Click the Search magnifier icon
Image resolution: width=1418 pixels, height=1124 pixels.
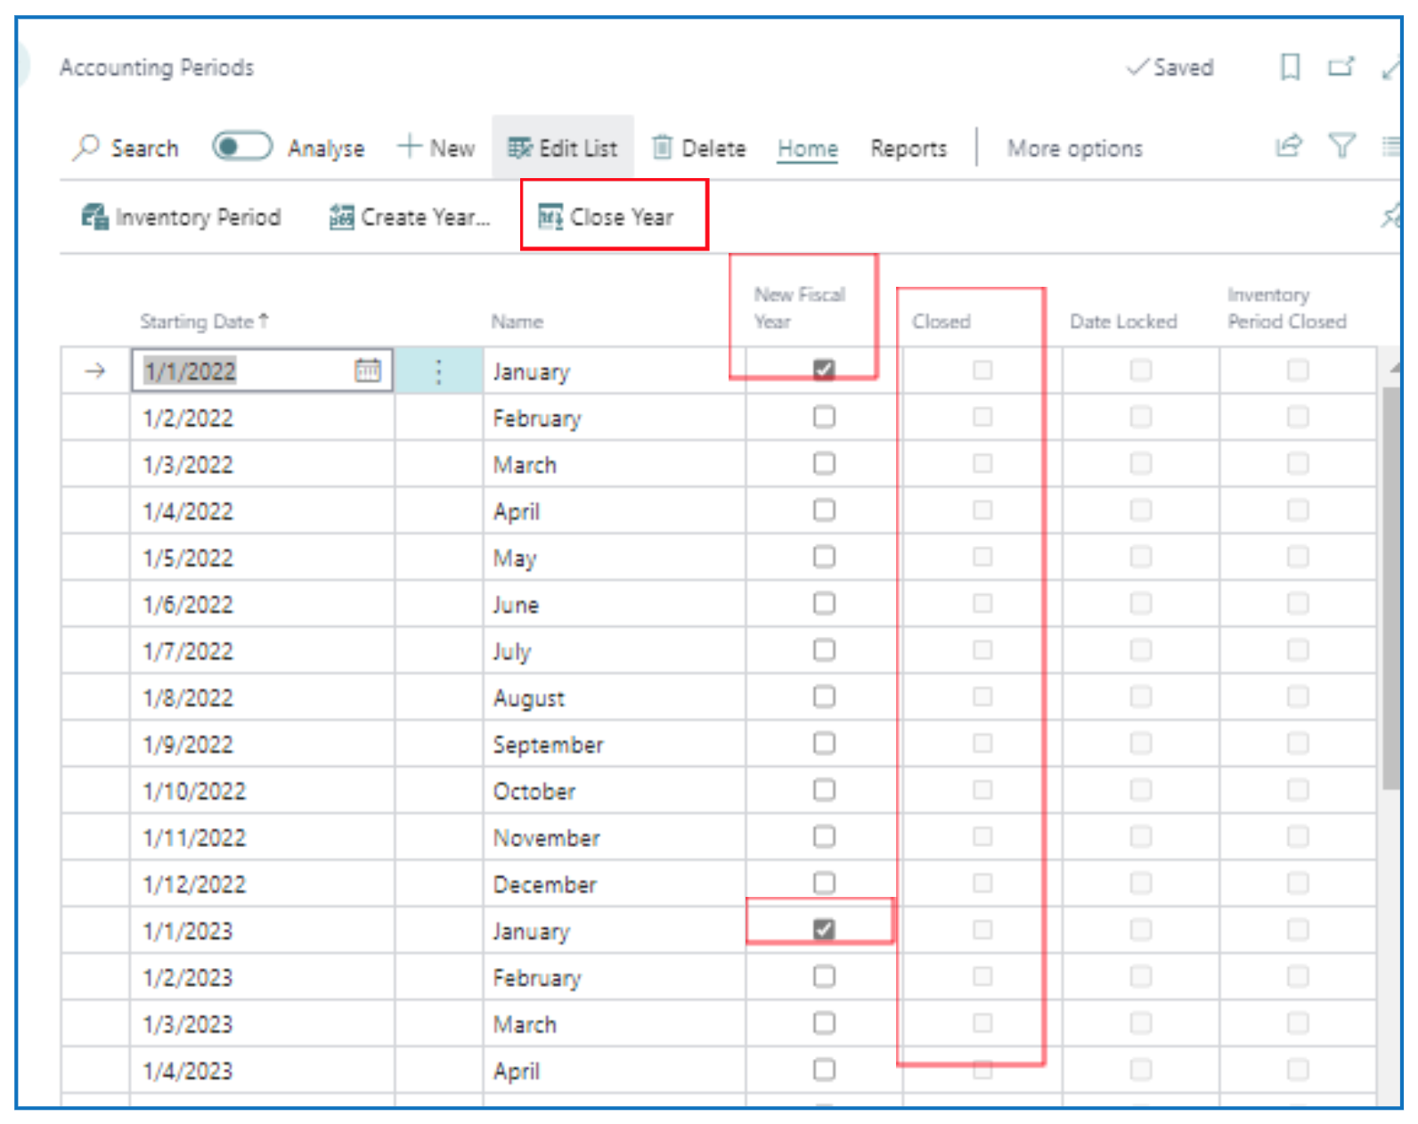point(86,147)
